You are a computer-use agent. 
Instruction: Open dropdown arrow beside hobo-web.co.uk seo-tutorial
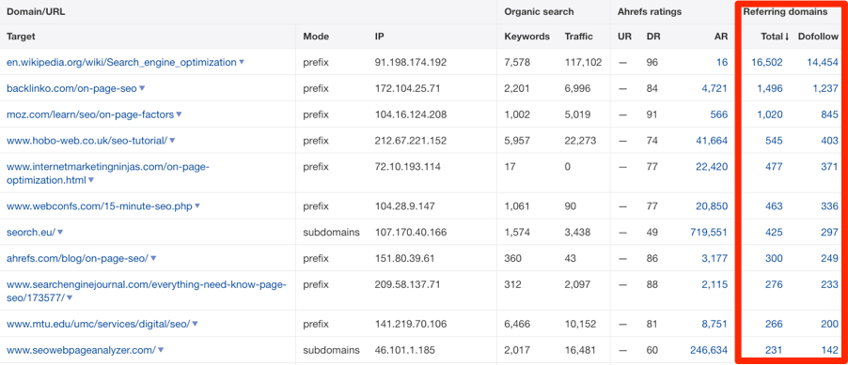click(173, 141)
